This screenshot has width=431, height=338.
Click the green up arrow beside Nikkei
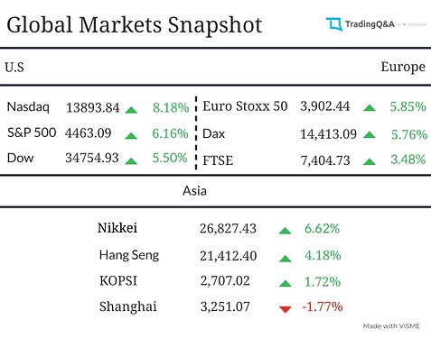285,231
